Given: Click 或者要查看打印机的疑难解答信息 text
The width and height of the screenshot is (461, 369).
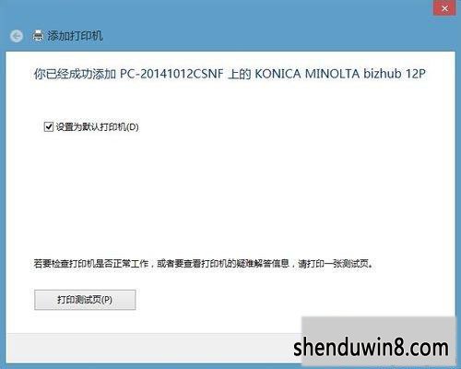Looking at the screenshot, I should click(x=223, y=264).
